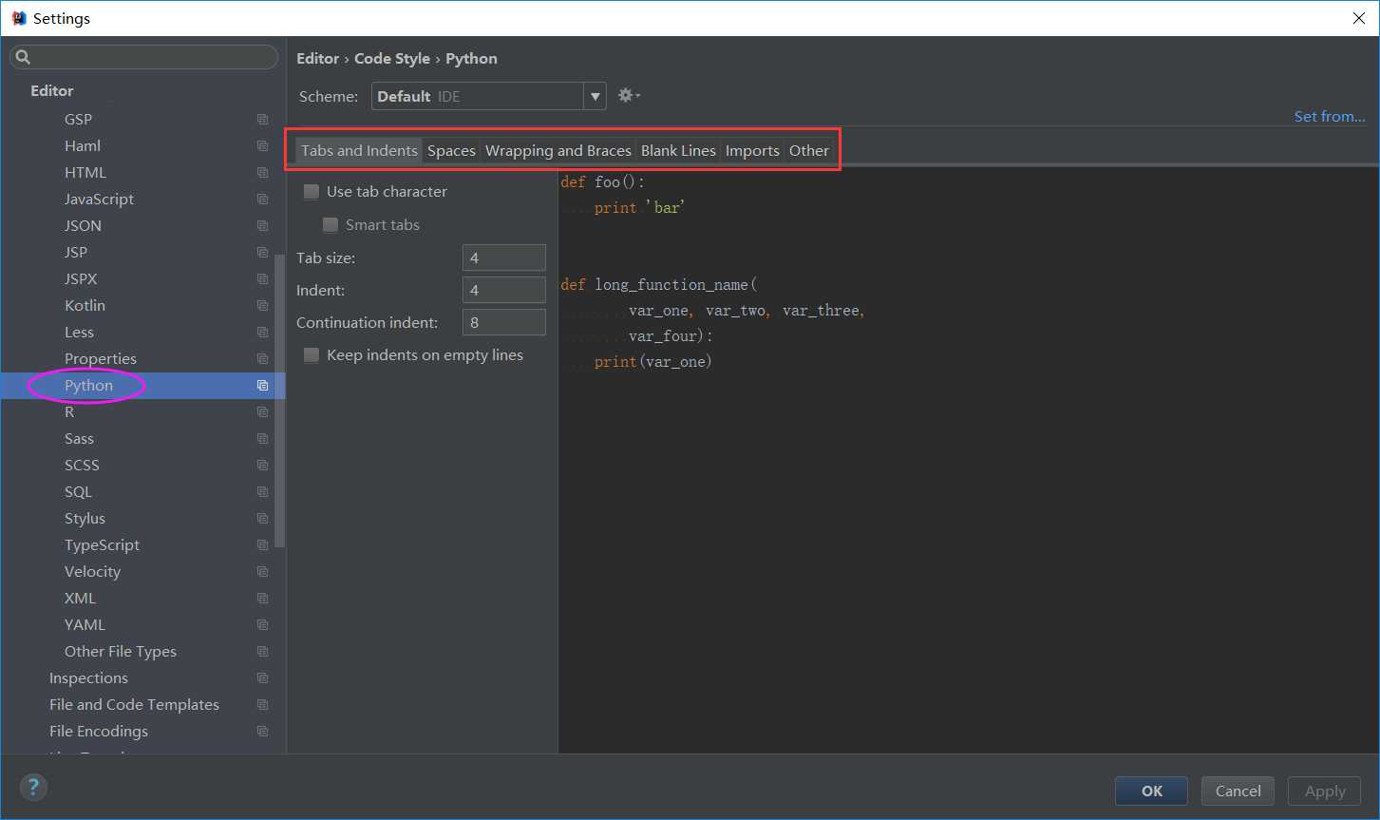
Task: Click the copy-settings icon beside XML
Action: (262, 599)
